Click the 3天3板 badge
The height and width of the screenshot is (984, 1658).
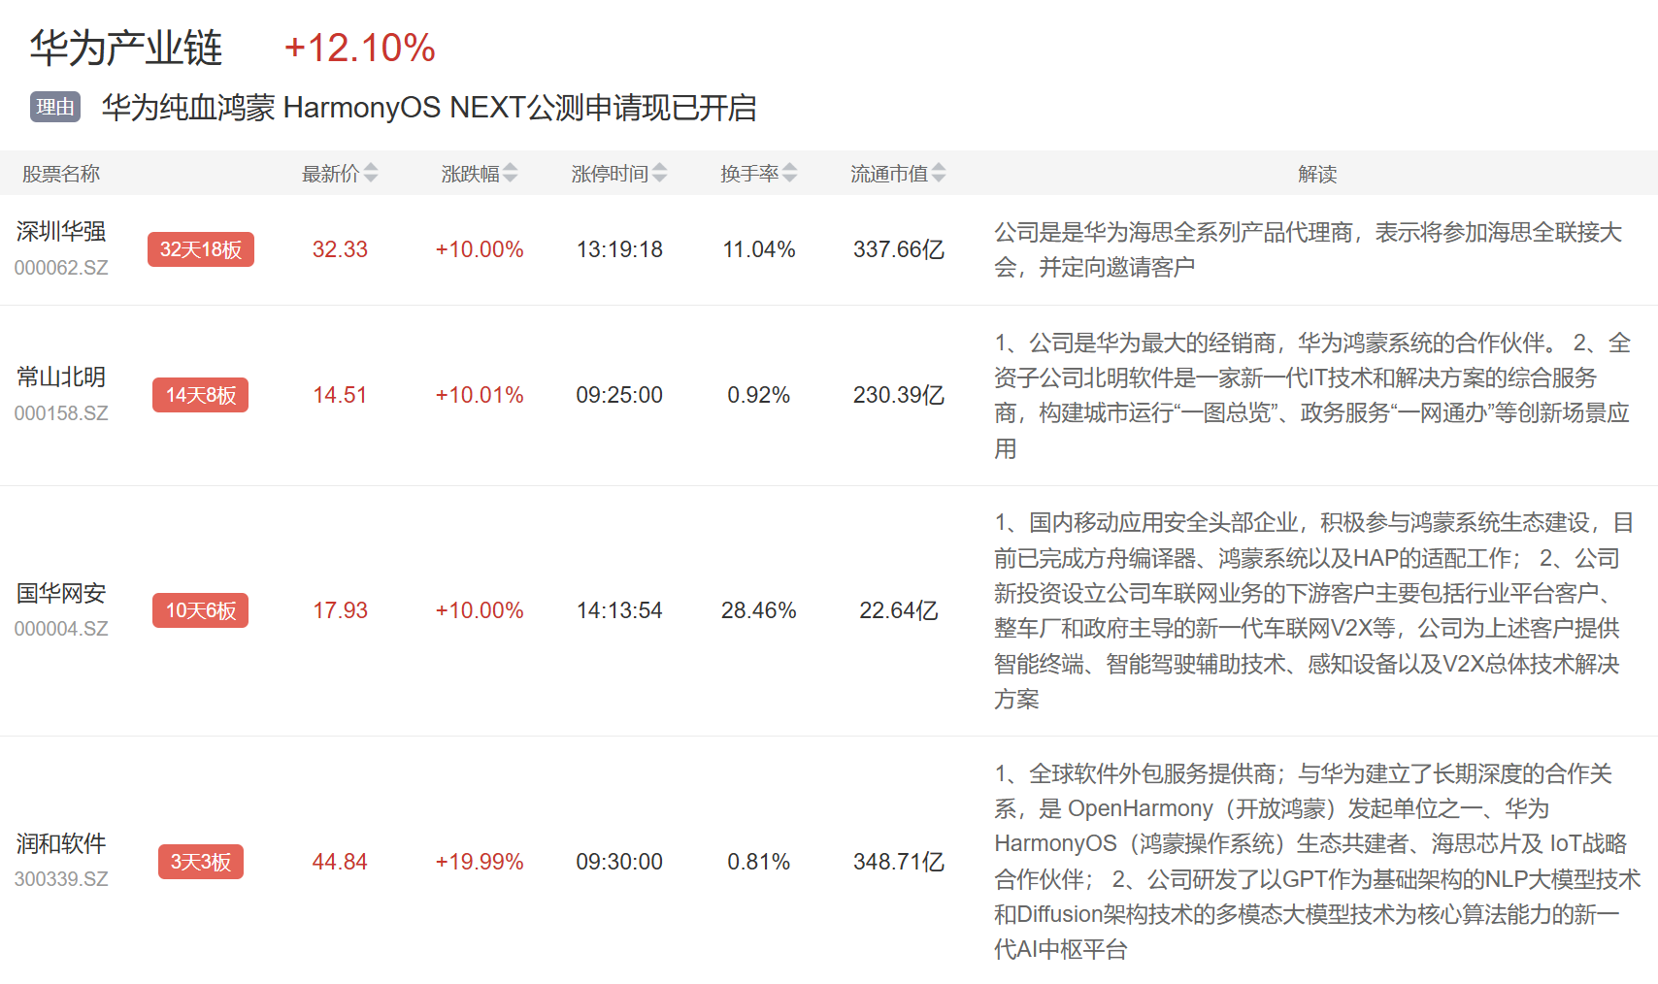point(201,862)
